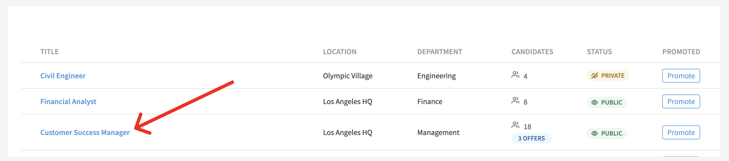Sort by the TITLE column header
The height and width of the screenshot is (161, 729).
[49, 52]
